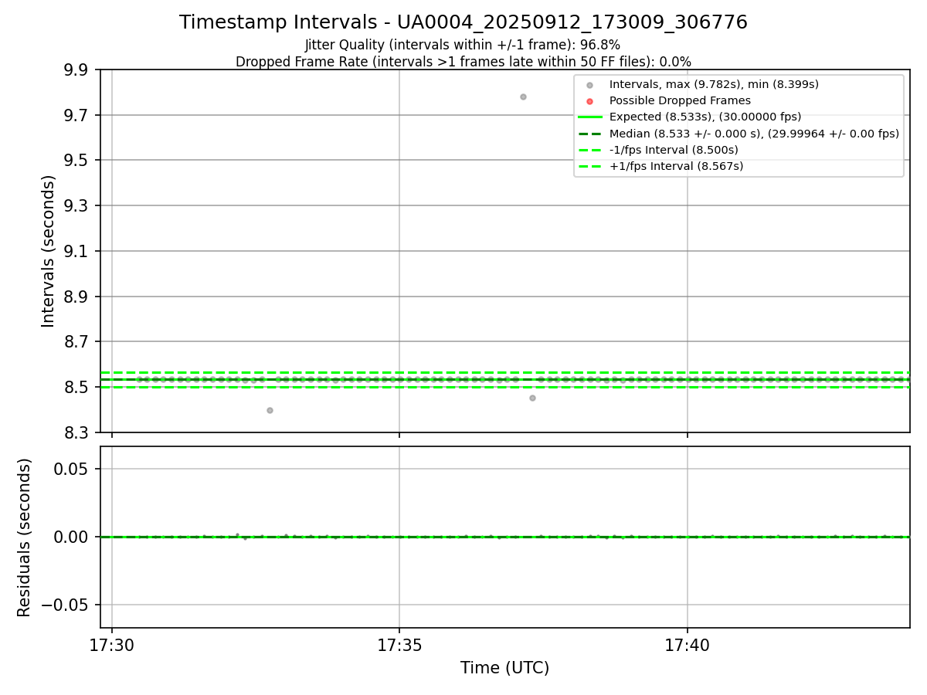
Task: Click the Residuals (seconds) y-axis label
Action: [x=25, y=537]
